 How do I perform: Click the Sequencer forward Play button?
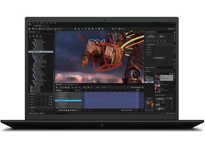[x=68, y=110]
